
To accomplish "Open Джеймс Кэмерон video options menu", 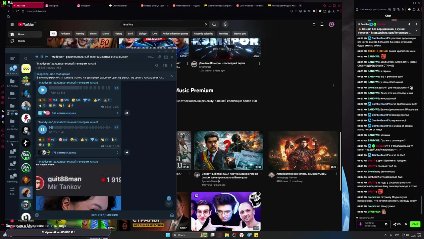I will click(259, 63).
